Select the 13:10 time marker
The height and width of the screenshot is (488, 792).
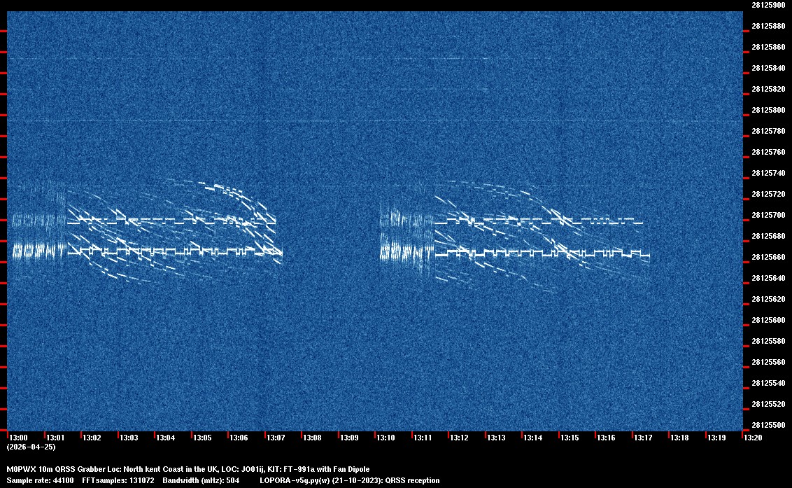point(386,438)
